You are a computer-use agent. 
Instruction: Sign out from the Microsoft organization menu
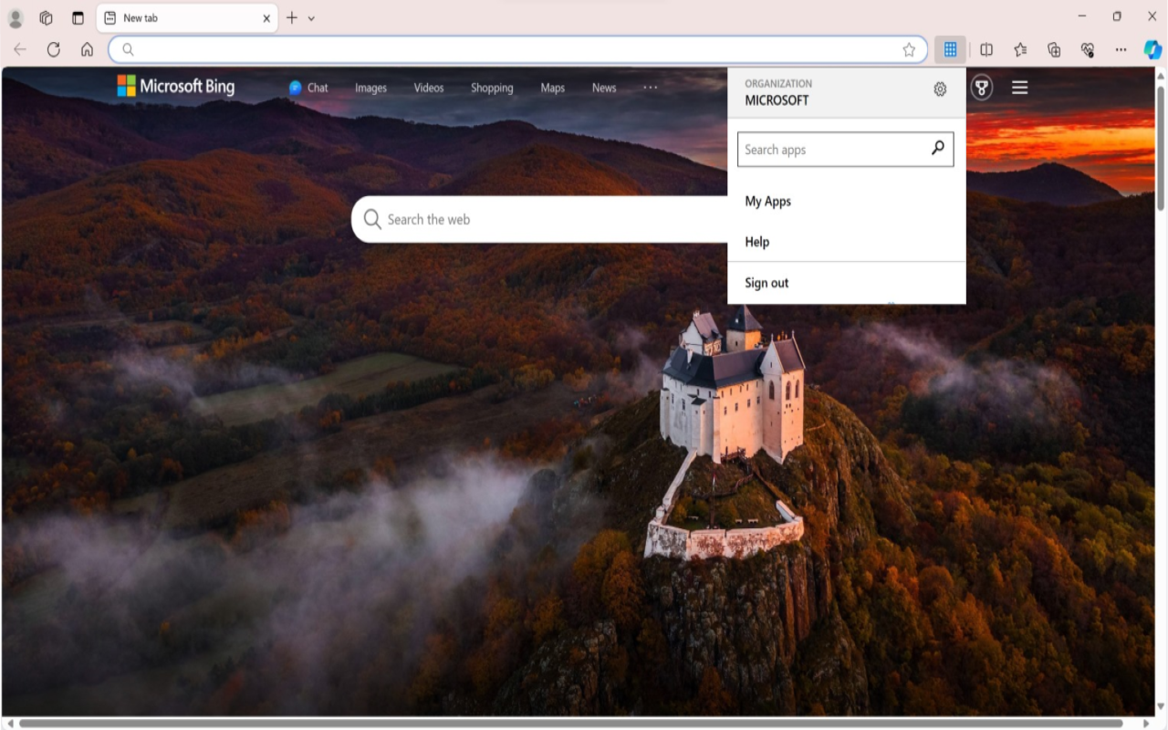[766, 282]
